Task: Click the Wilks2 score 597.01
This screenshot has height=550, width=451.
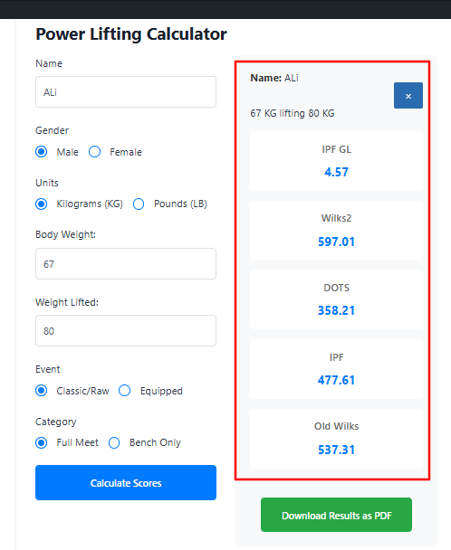Action: [x=336, y=242]
